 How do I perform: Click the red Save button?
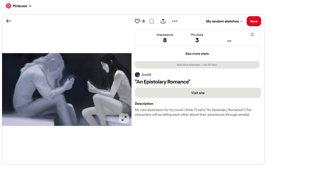(x=254, y=21)
